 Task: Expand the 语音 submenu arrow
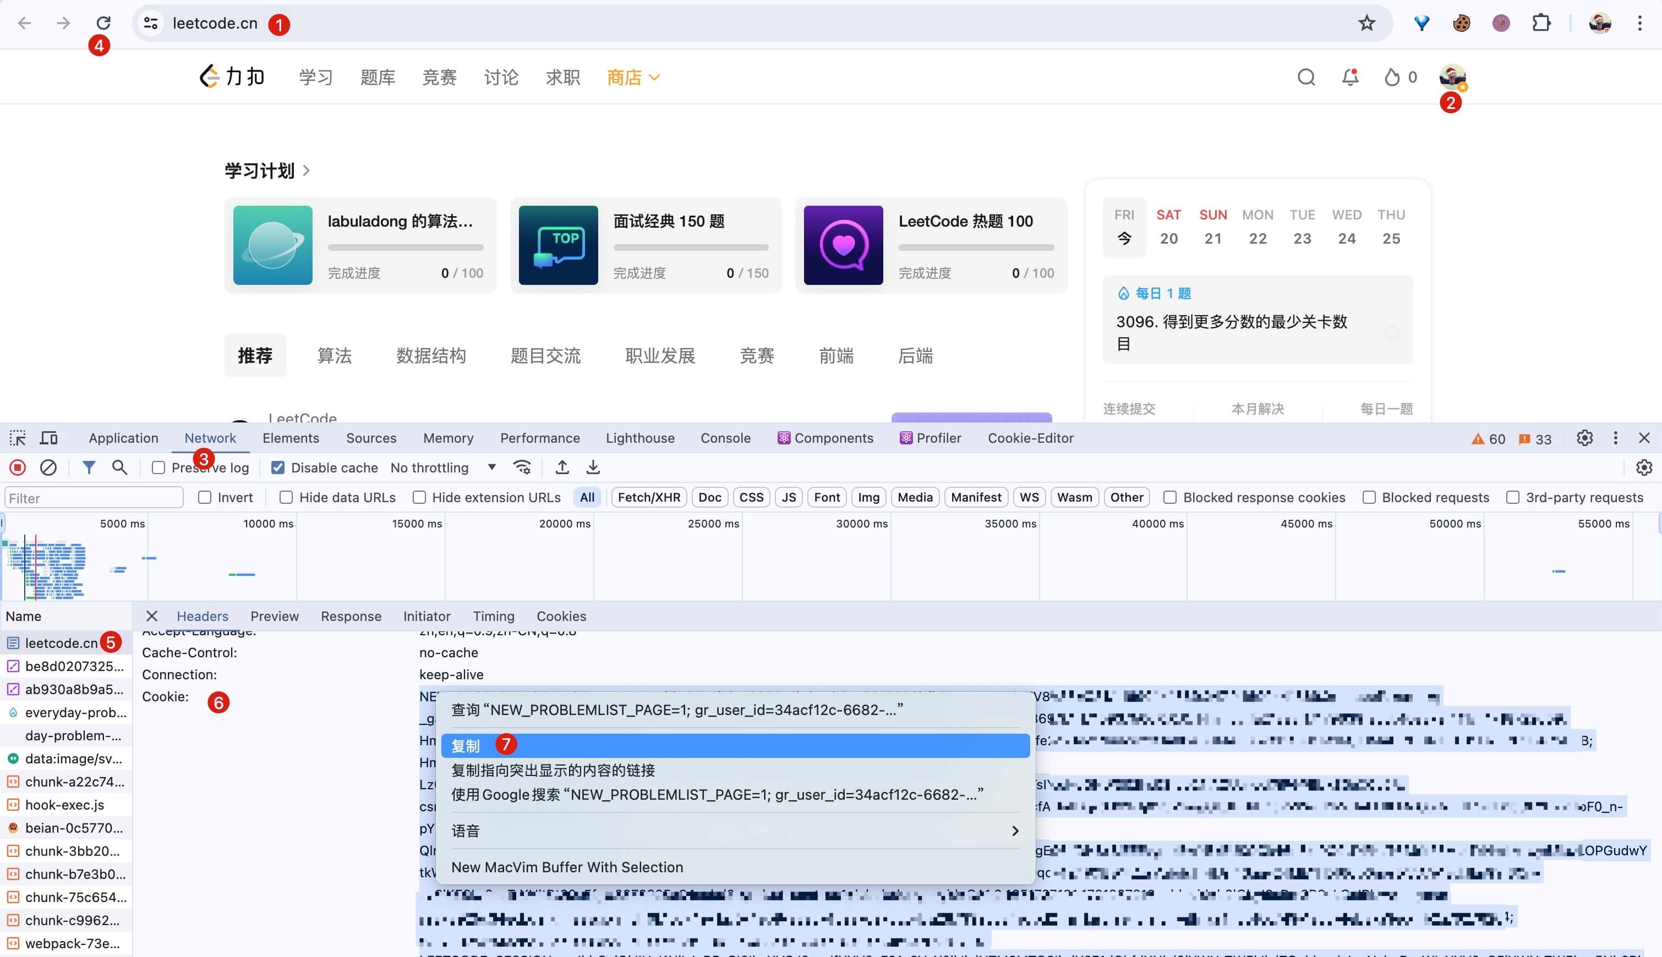click(1015, 831)
